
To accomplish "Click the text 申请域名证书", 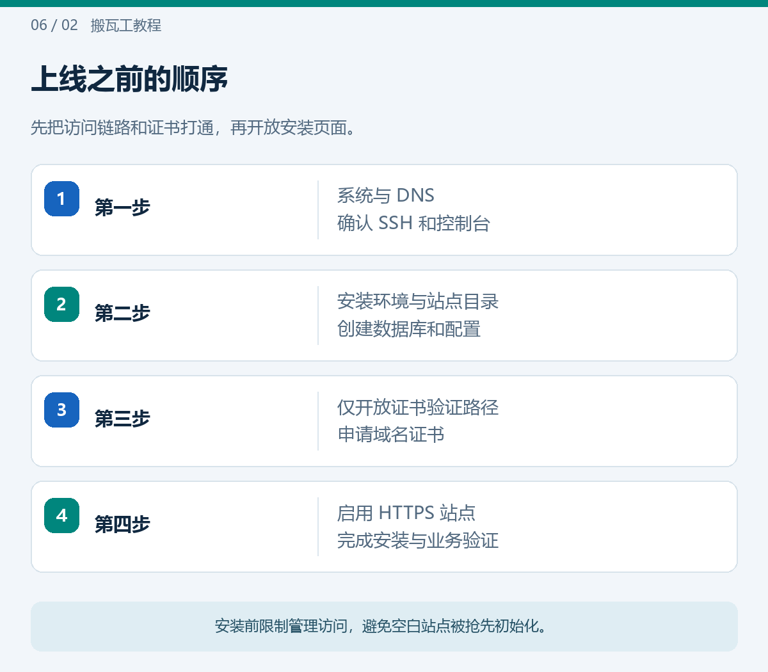I will (x=391, y=435).
